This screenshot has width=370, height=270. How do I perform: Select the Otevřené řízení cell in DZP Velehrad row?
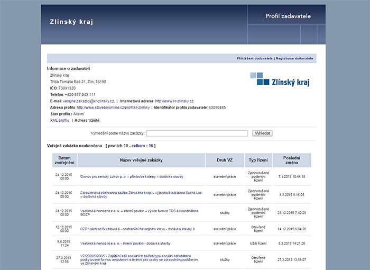[258, 229]
